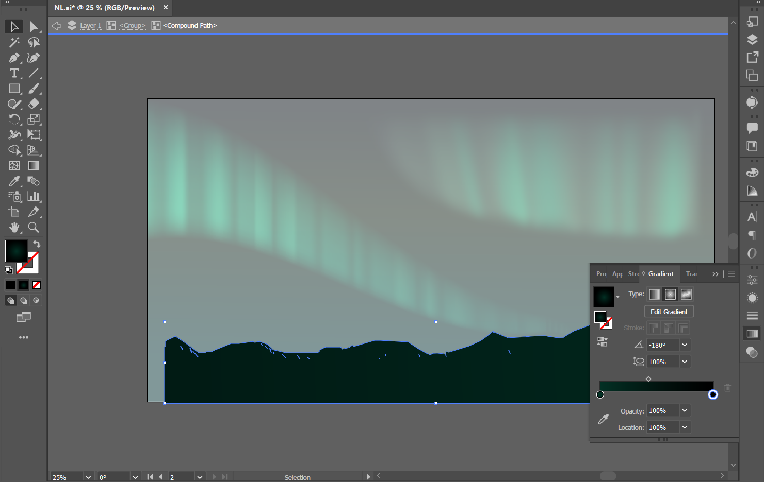Activate the Hand tool

pyautogui.click(x=14, y=228)
